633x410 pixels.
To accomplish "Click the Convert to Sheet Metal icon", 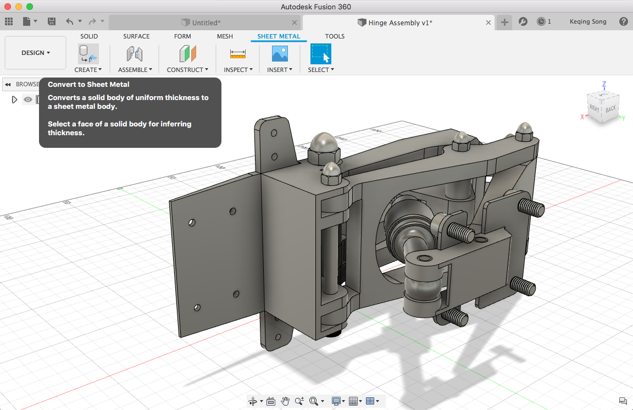I will pyautogui.click(x=88, y=54).
